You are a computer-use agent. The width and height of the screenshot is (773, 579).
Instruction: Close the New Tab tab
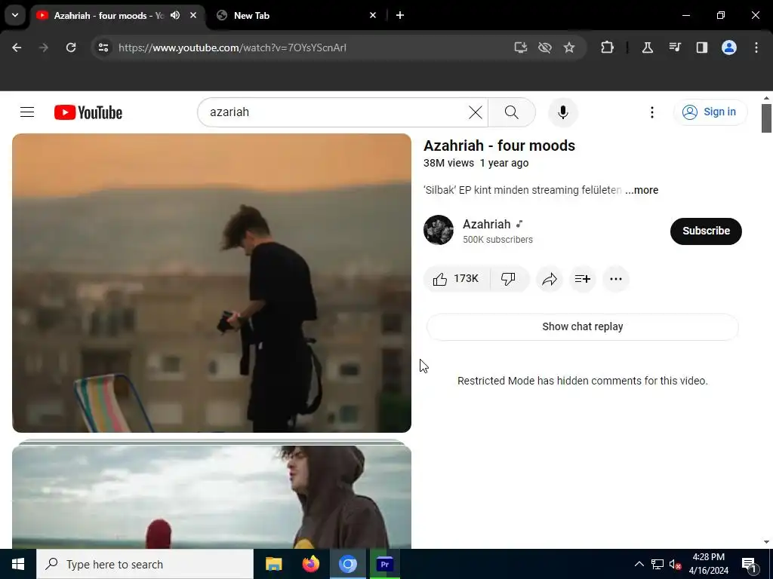tap(373, 15)
